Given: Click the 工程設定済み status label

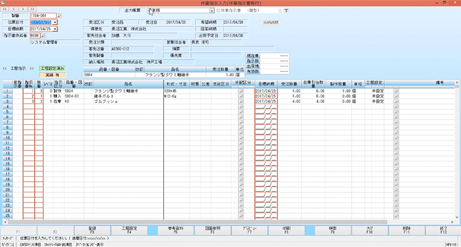Looking at the screenshot, I should (52, 68).
